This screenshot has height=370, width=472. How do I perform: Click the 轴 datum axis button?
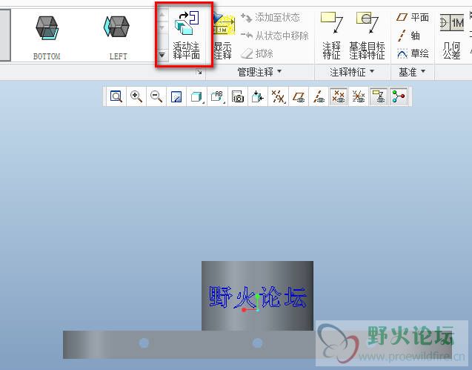point(408,36)
